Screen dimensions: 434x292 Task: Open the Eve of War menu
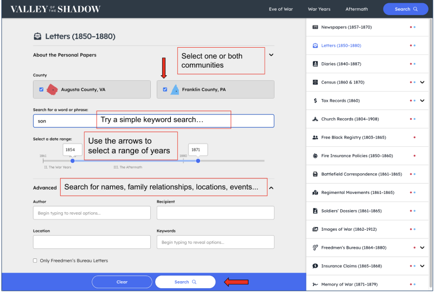280,9
